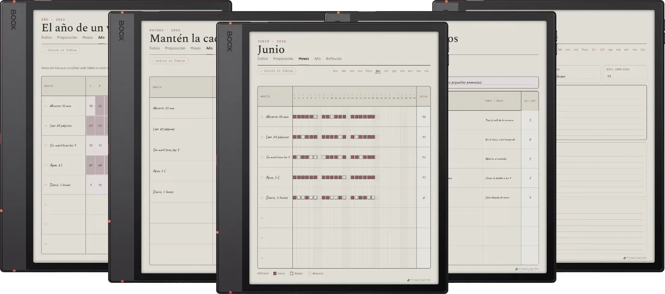
Task: Click the HÁBITO column header on Junio page
Action: [x=265, y=96]
